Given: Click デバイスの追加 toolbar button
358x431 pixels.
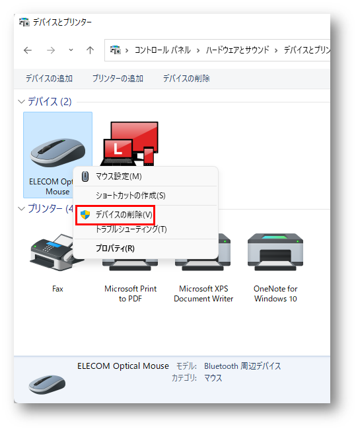Looking at the screenshot, I should 49,79.
